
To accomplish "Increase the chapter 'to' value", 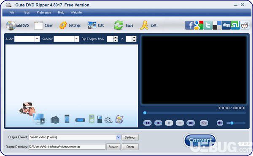I will (x=134, y=37).
